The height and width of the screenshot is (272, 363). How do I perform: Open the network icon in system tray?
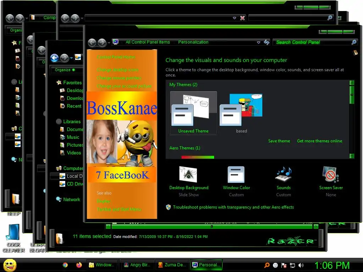pos(292,265)
